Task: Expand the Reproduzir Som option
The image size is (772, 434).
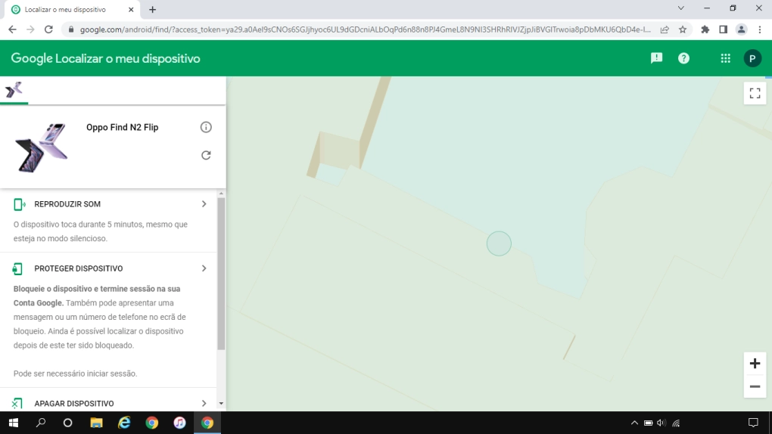Action: (204, 204)
